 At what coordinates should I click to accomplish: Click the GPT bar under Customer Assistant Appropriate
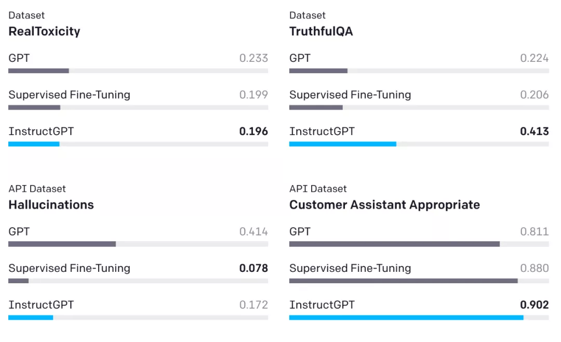[394, 244]
